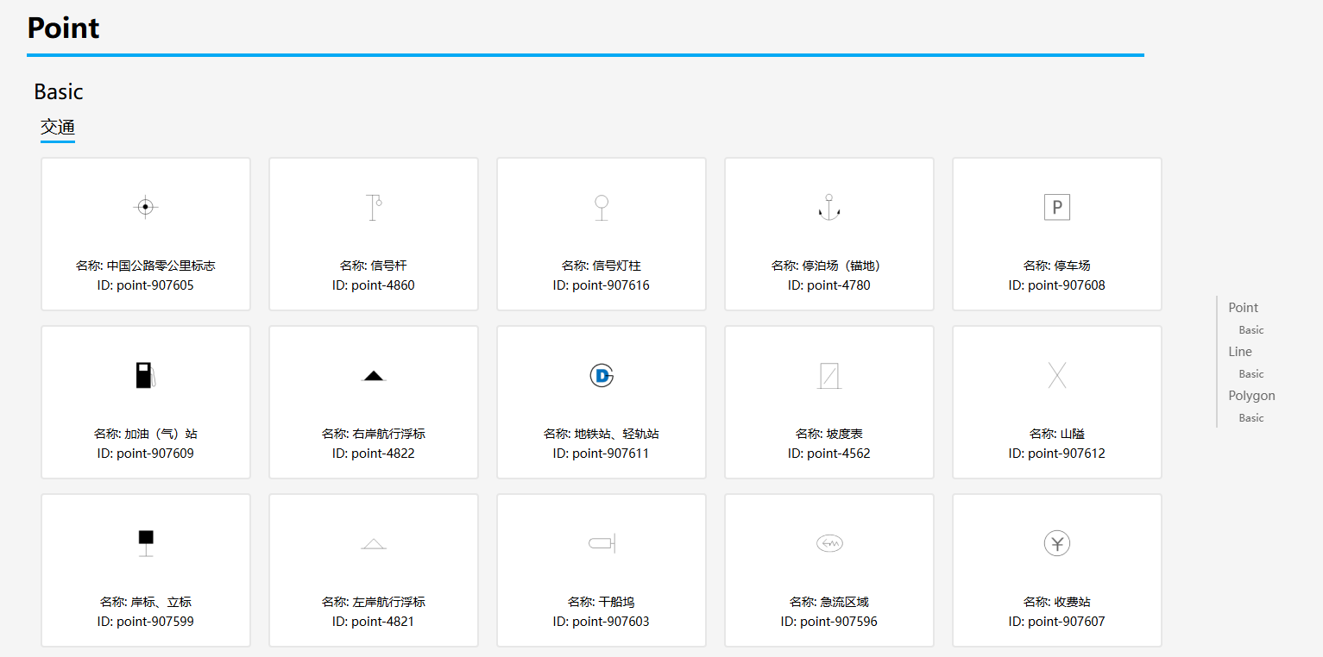Click the label 名称: 地铁站、轻轨站
Screen dimensions: 1323x657
602,434
